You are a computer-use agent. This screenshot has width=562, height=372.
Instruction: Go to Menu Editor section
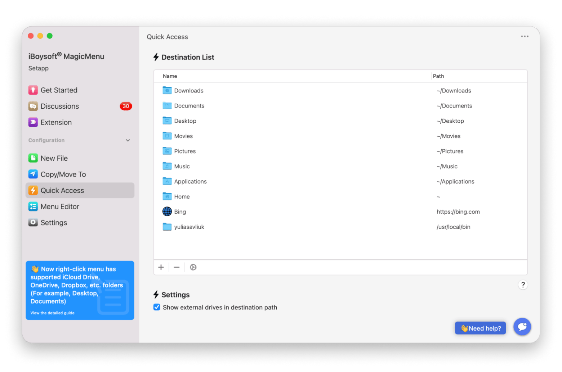point(60,207)
